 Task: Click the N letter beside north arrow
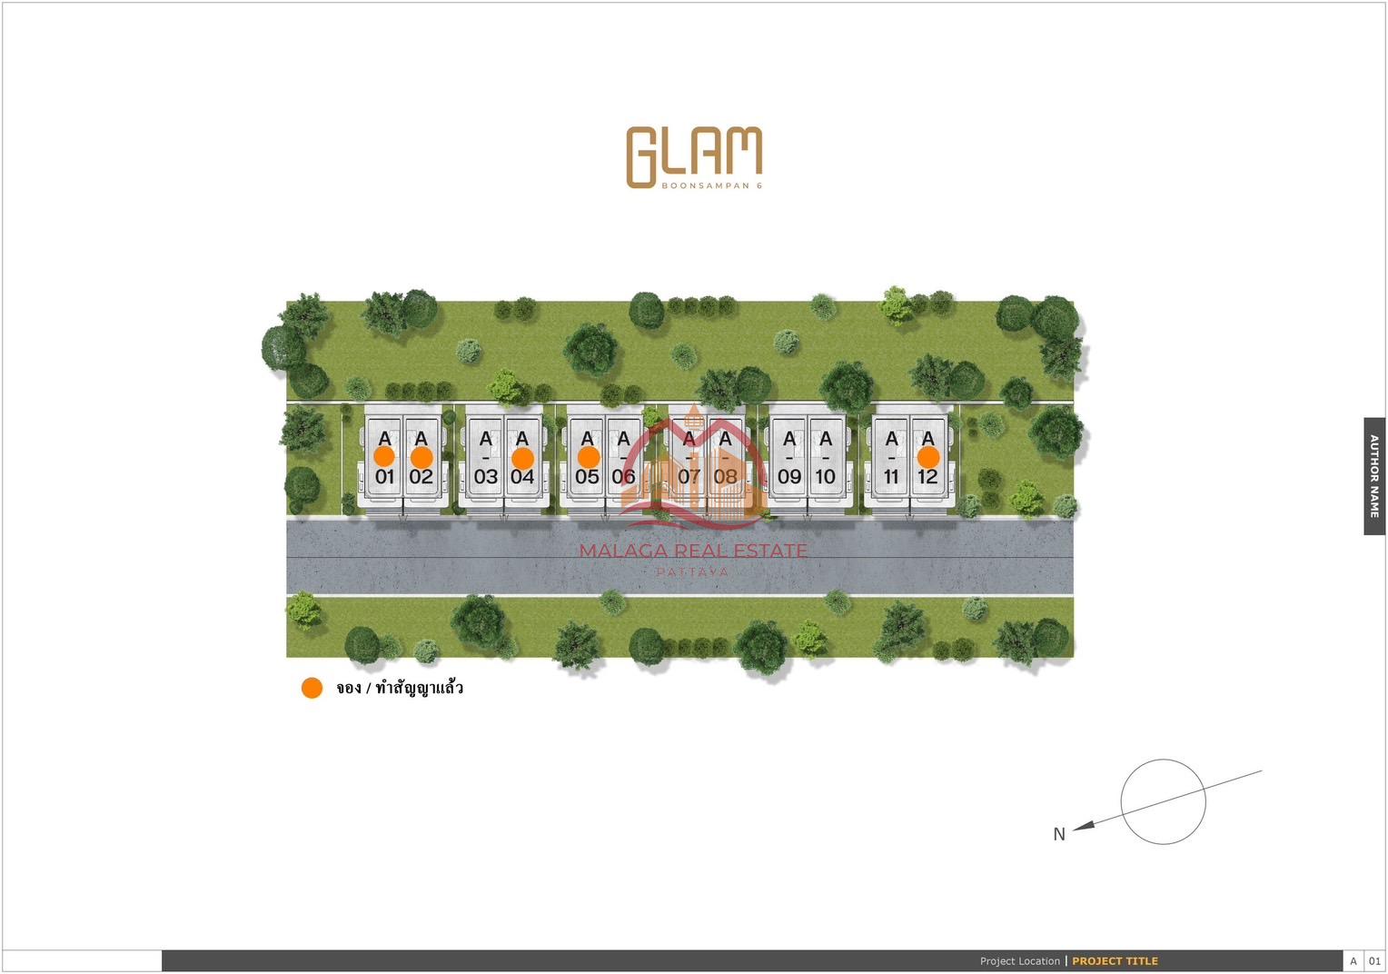click(1059, 834)
